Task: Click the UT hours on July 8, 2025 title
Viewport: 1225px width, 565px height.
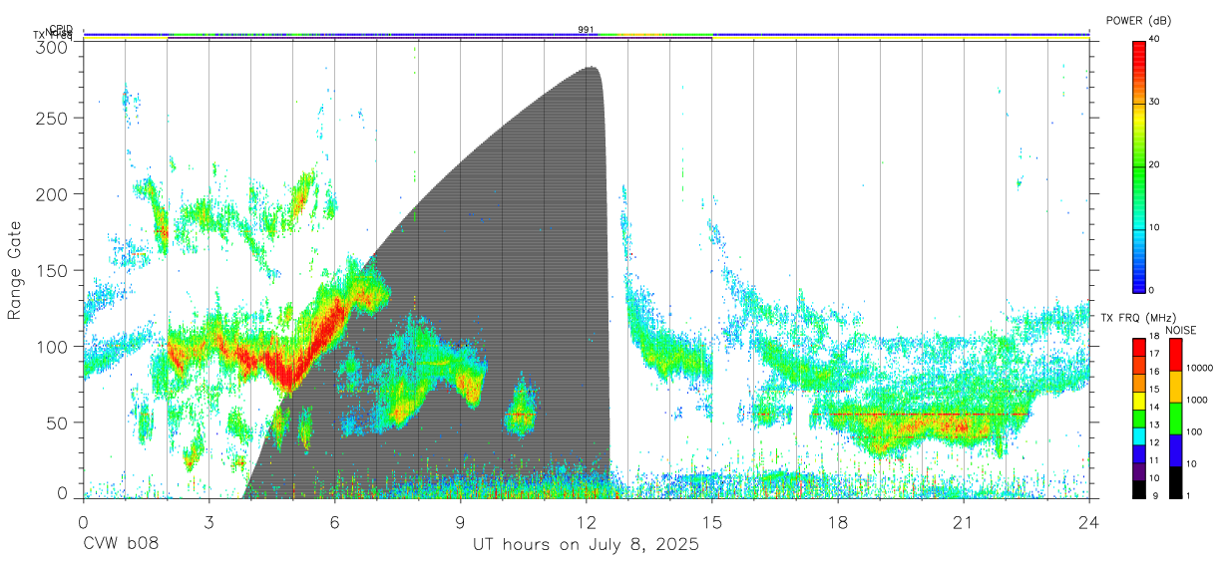Action: 587,544
